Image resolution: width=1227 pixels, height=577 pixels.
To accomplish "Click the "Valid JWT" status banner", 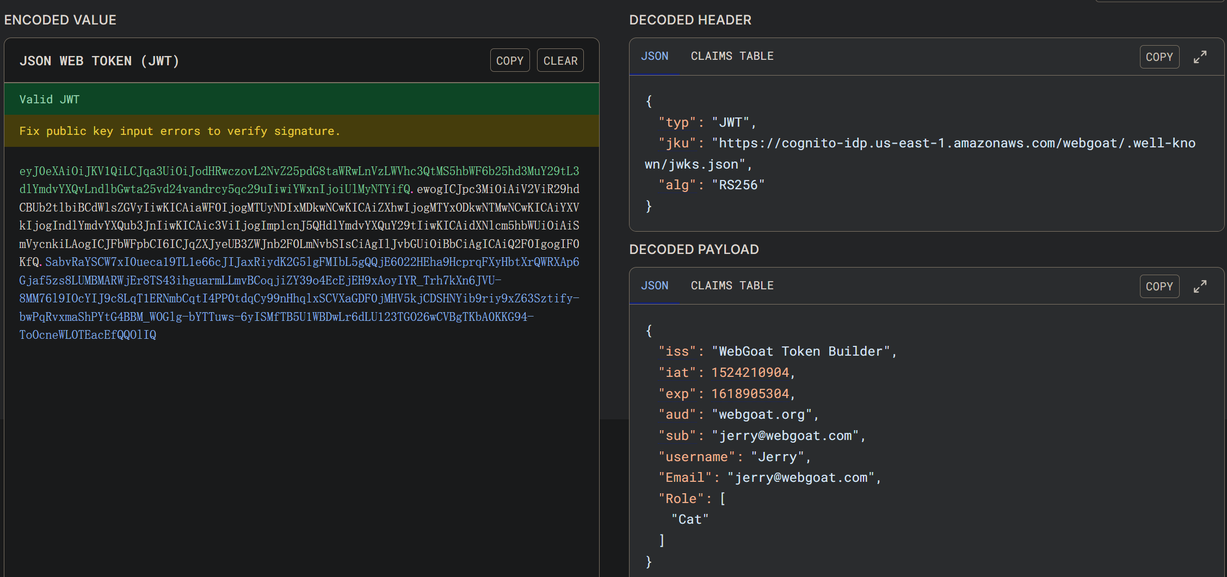I will pos(301,99).
